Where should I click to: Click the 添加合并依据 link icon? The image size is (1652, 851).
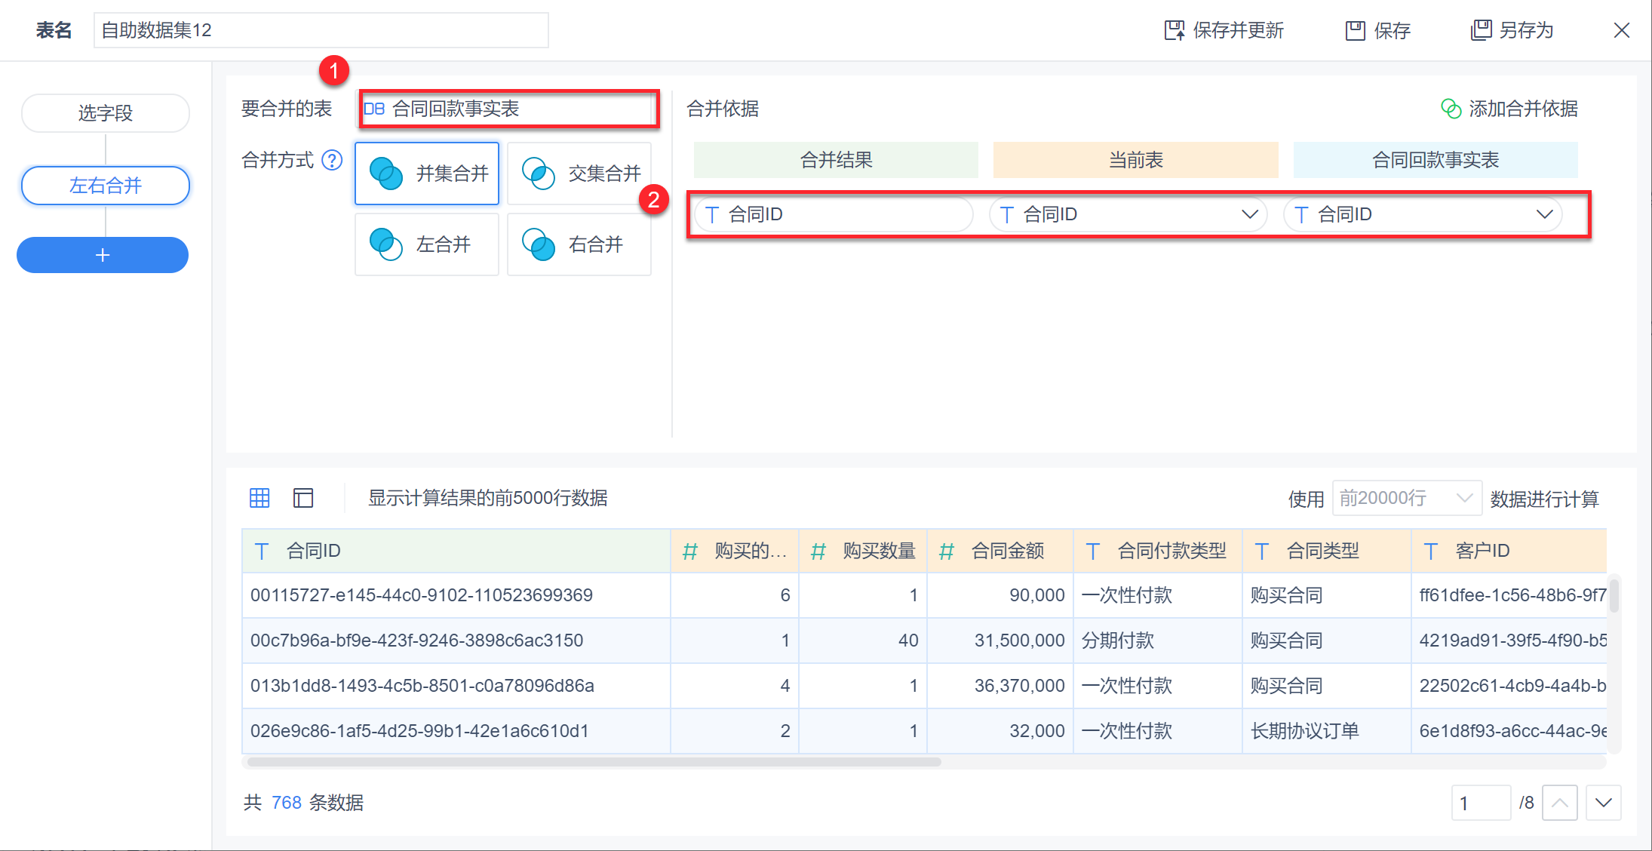coord(1451,109)
